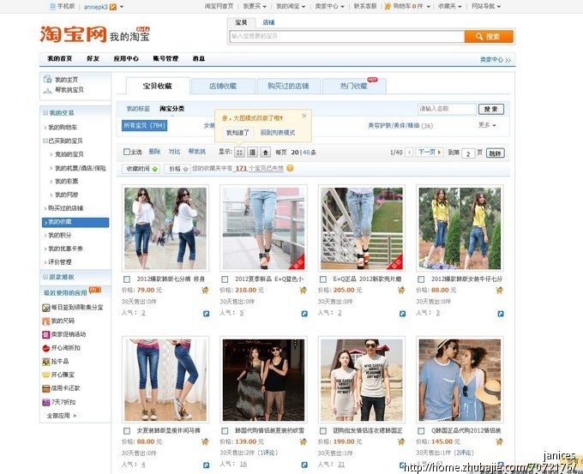
Task: Open the 7天7折扣 app
Action: [x=59, y=402]
